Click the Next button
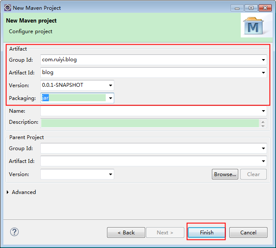 (x=165, y=233)
